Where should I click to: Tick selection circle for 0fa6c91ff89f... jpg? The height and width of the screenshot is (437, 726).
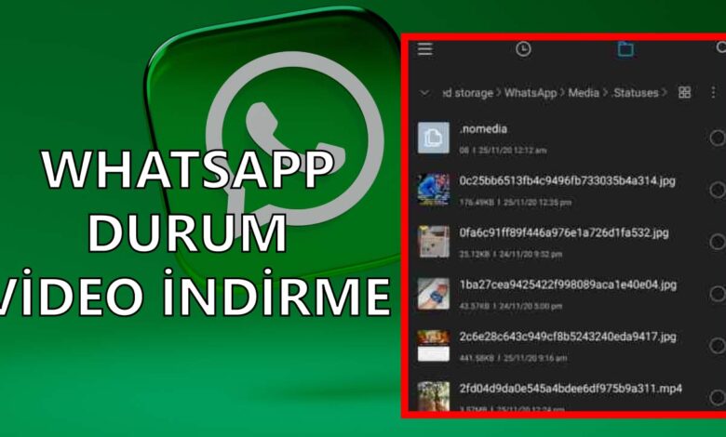pyautogui.click(x=718, y=242)
